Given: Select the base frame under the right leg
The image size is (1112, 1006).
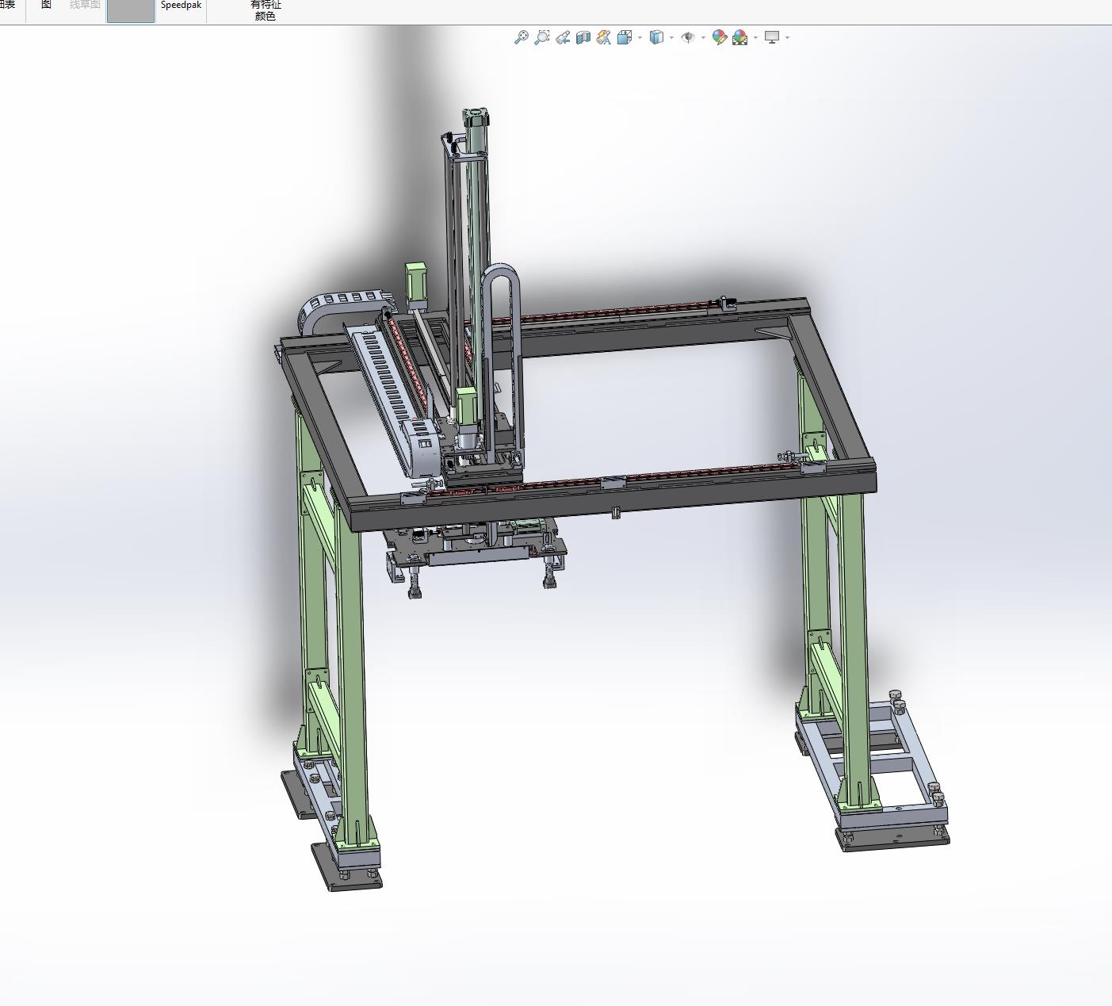Looking at the screenshot, I should pos(872,766).
